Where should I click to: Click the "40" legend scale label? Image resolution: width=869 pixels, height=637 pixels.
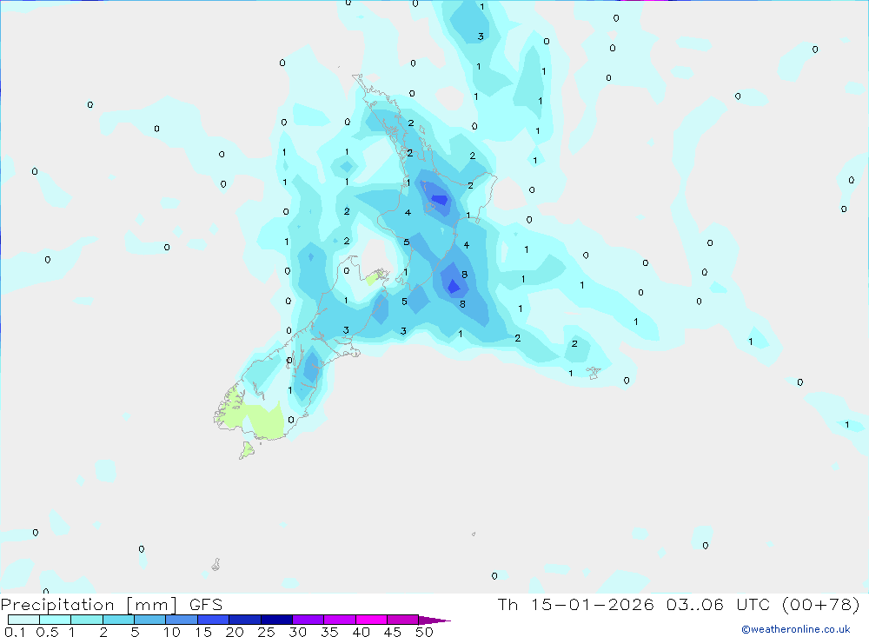tap(362, 632)
